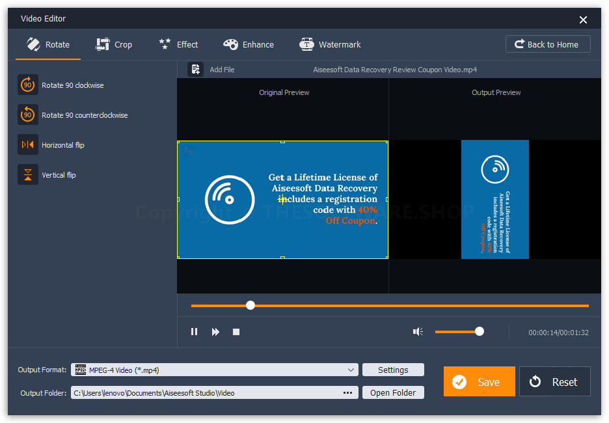Switch to the Crop tab

tap(114, 45)
